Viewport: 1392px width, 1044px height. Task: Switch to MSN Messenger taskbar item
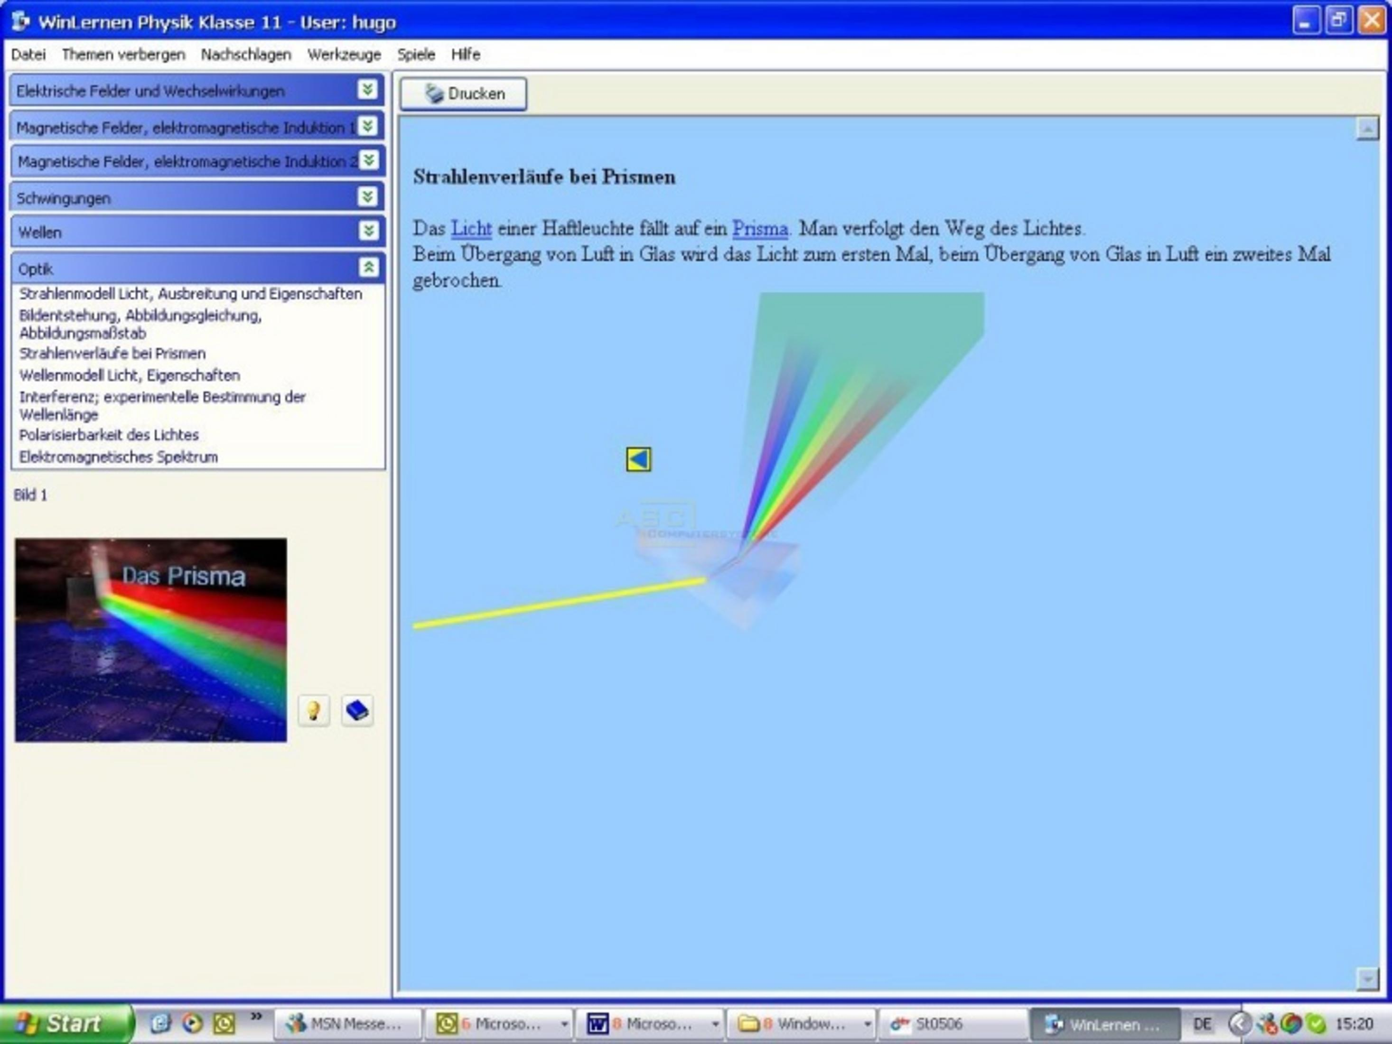tap(348, 1025)
